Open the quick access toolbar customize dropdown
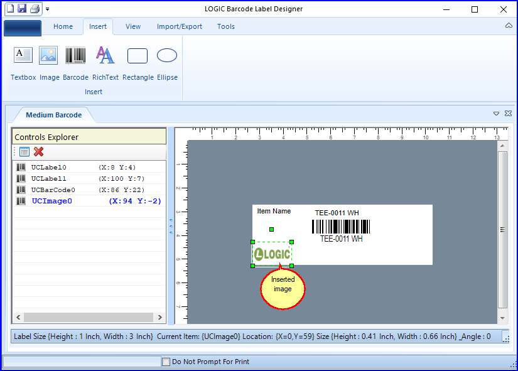 click(x=48, y=9)
